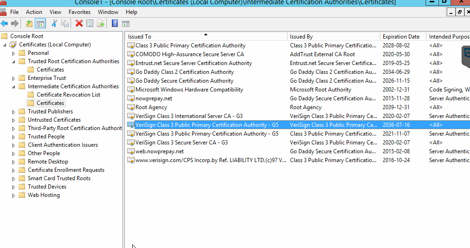Click certificate icon of COMODO High-Assurance row
This screenshot has height=248, width=470.
click(131, 54)
